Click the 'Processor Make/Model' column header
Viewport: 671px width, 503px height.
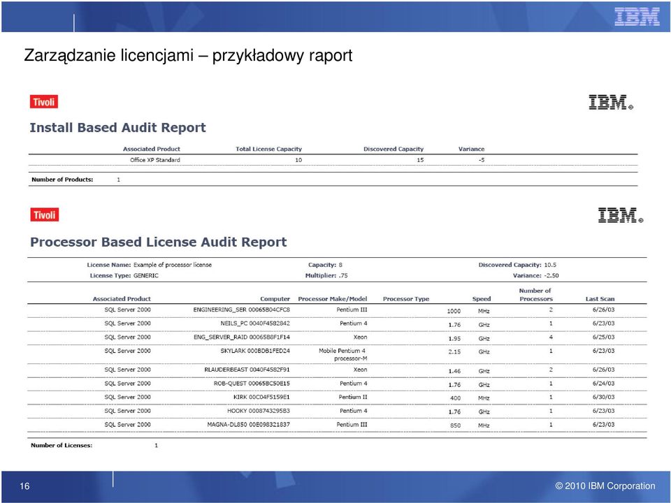pyautogui.click(x=333, y=299)
